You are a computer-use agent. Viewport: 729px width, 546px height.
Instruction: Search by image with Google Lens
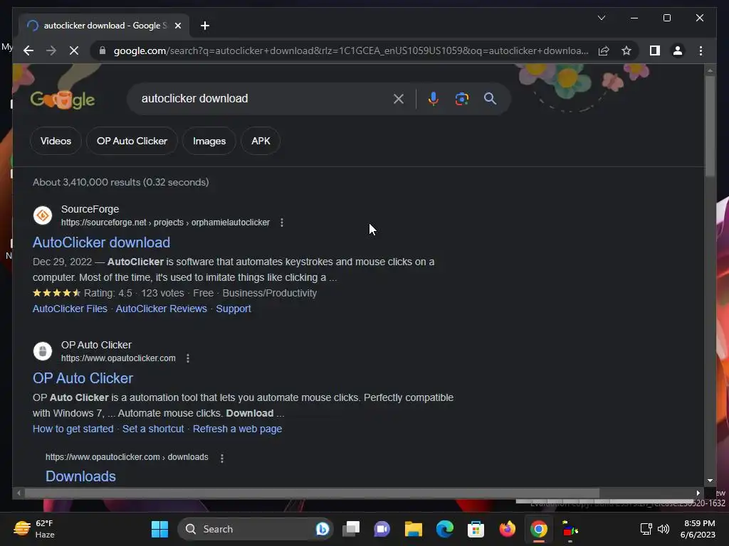pyautogui.click(x=461, y=98)
